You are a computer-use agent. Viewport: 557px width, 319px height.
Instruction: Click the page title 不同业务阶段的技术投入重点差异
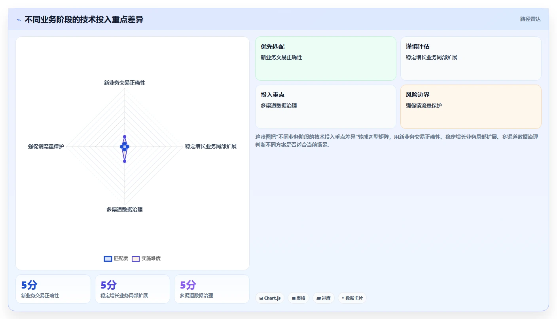pyautogui.click(x=84, y=19)
